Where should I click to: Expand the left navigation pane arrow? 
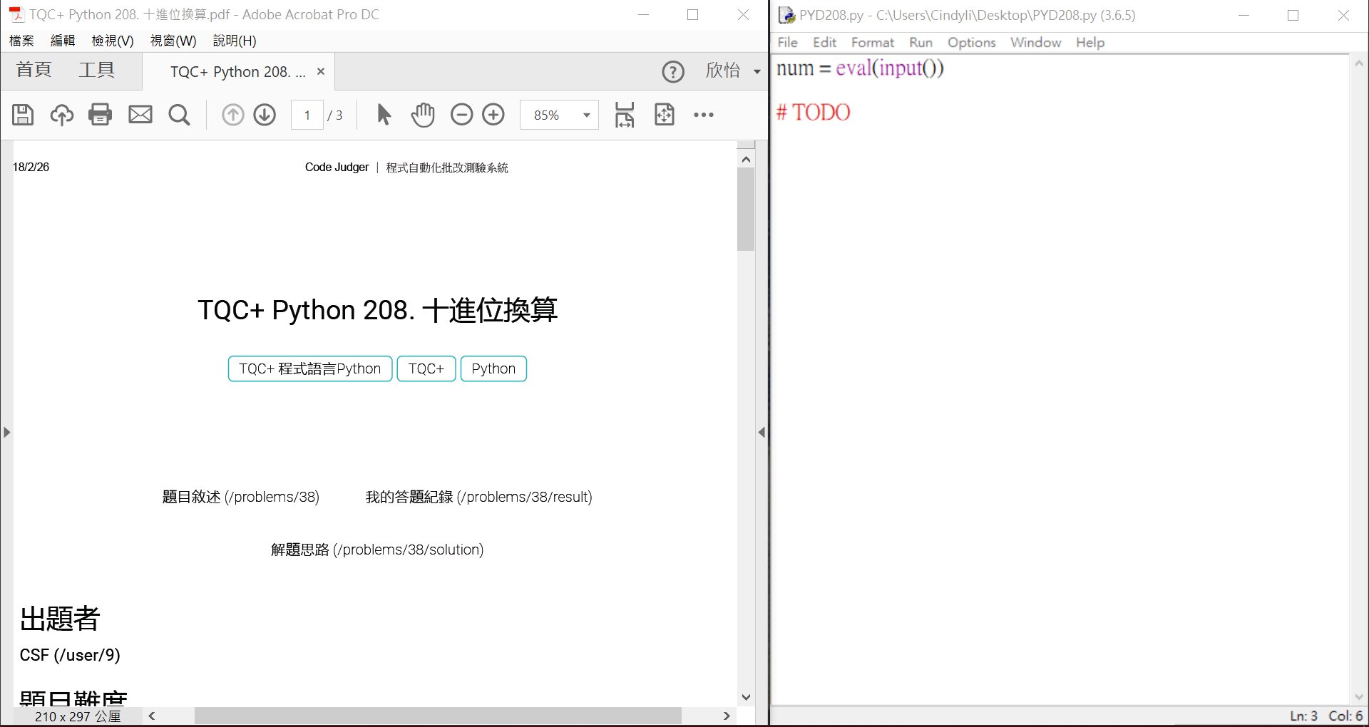point(6,432)
